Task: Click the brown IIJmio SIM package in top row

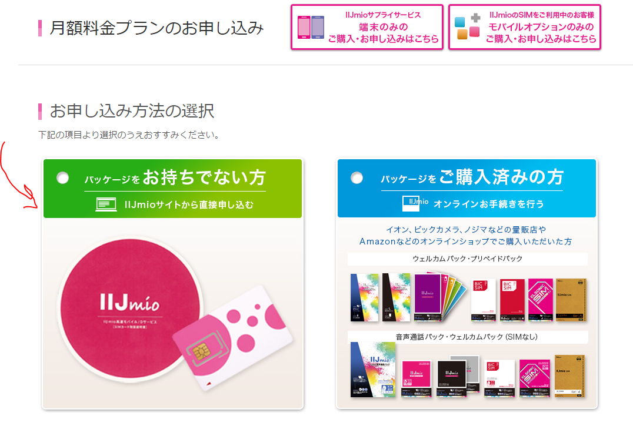Action: [x=571, y=300]
